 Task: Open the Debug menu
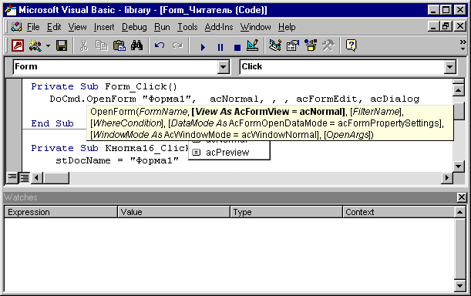pos(134,27)
